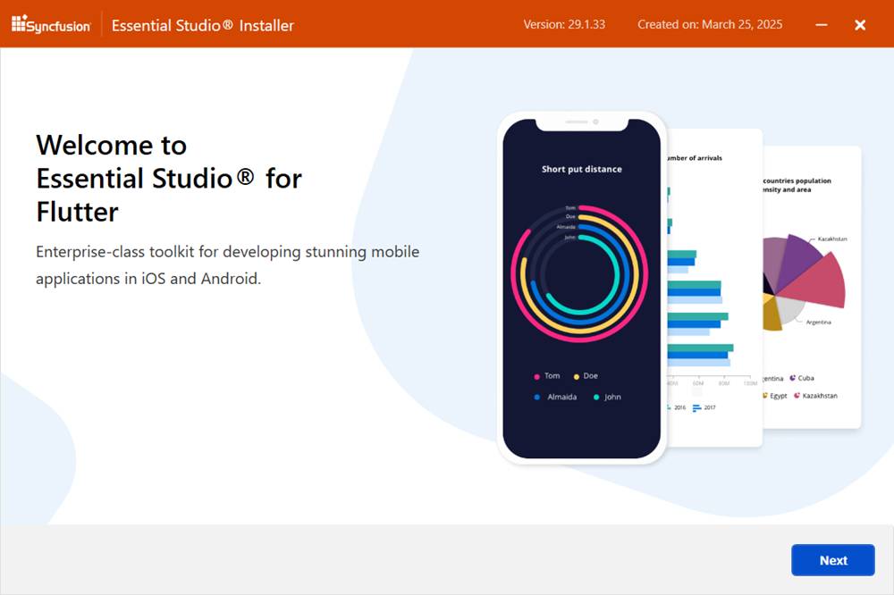The width and height of the screenshot is (894, 595).
Task: Minimize the installer window
Action: click(x=821, y=25)
